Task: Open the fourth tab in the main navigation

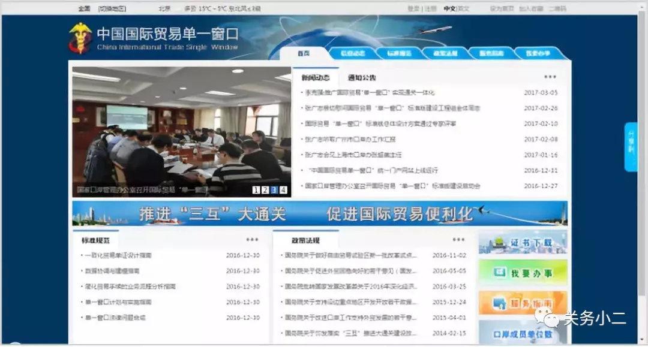Action: tap(445, 53)
